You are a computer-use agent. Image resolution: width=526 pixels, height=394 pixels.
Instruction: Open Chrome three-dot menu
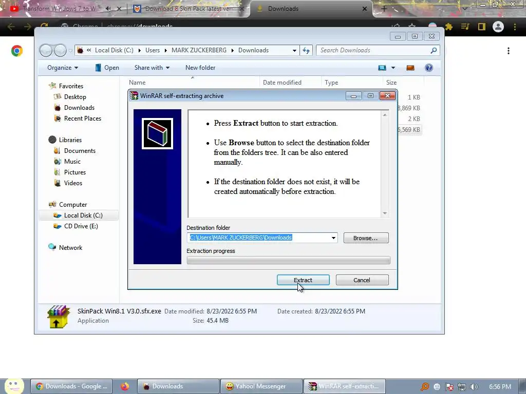(515, 27)
